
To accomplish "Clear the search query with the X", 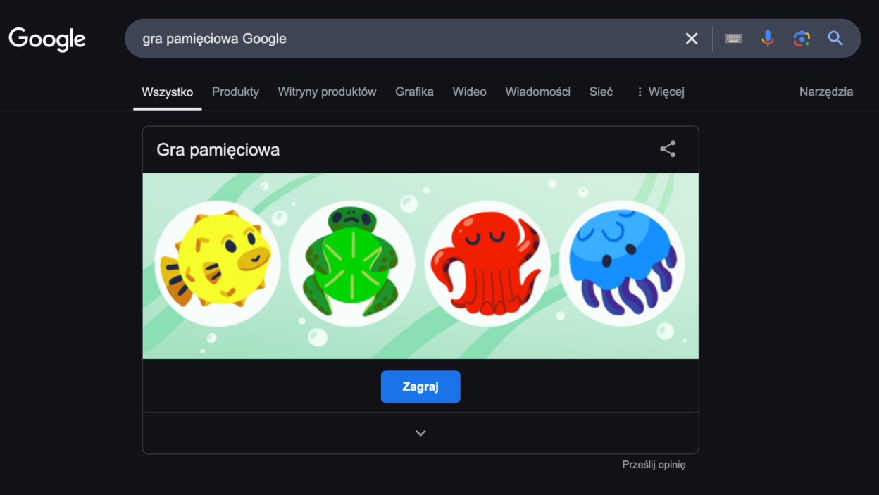I will tap(691, 38).
